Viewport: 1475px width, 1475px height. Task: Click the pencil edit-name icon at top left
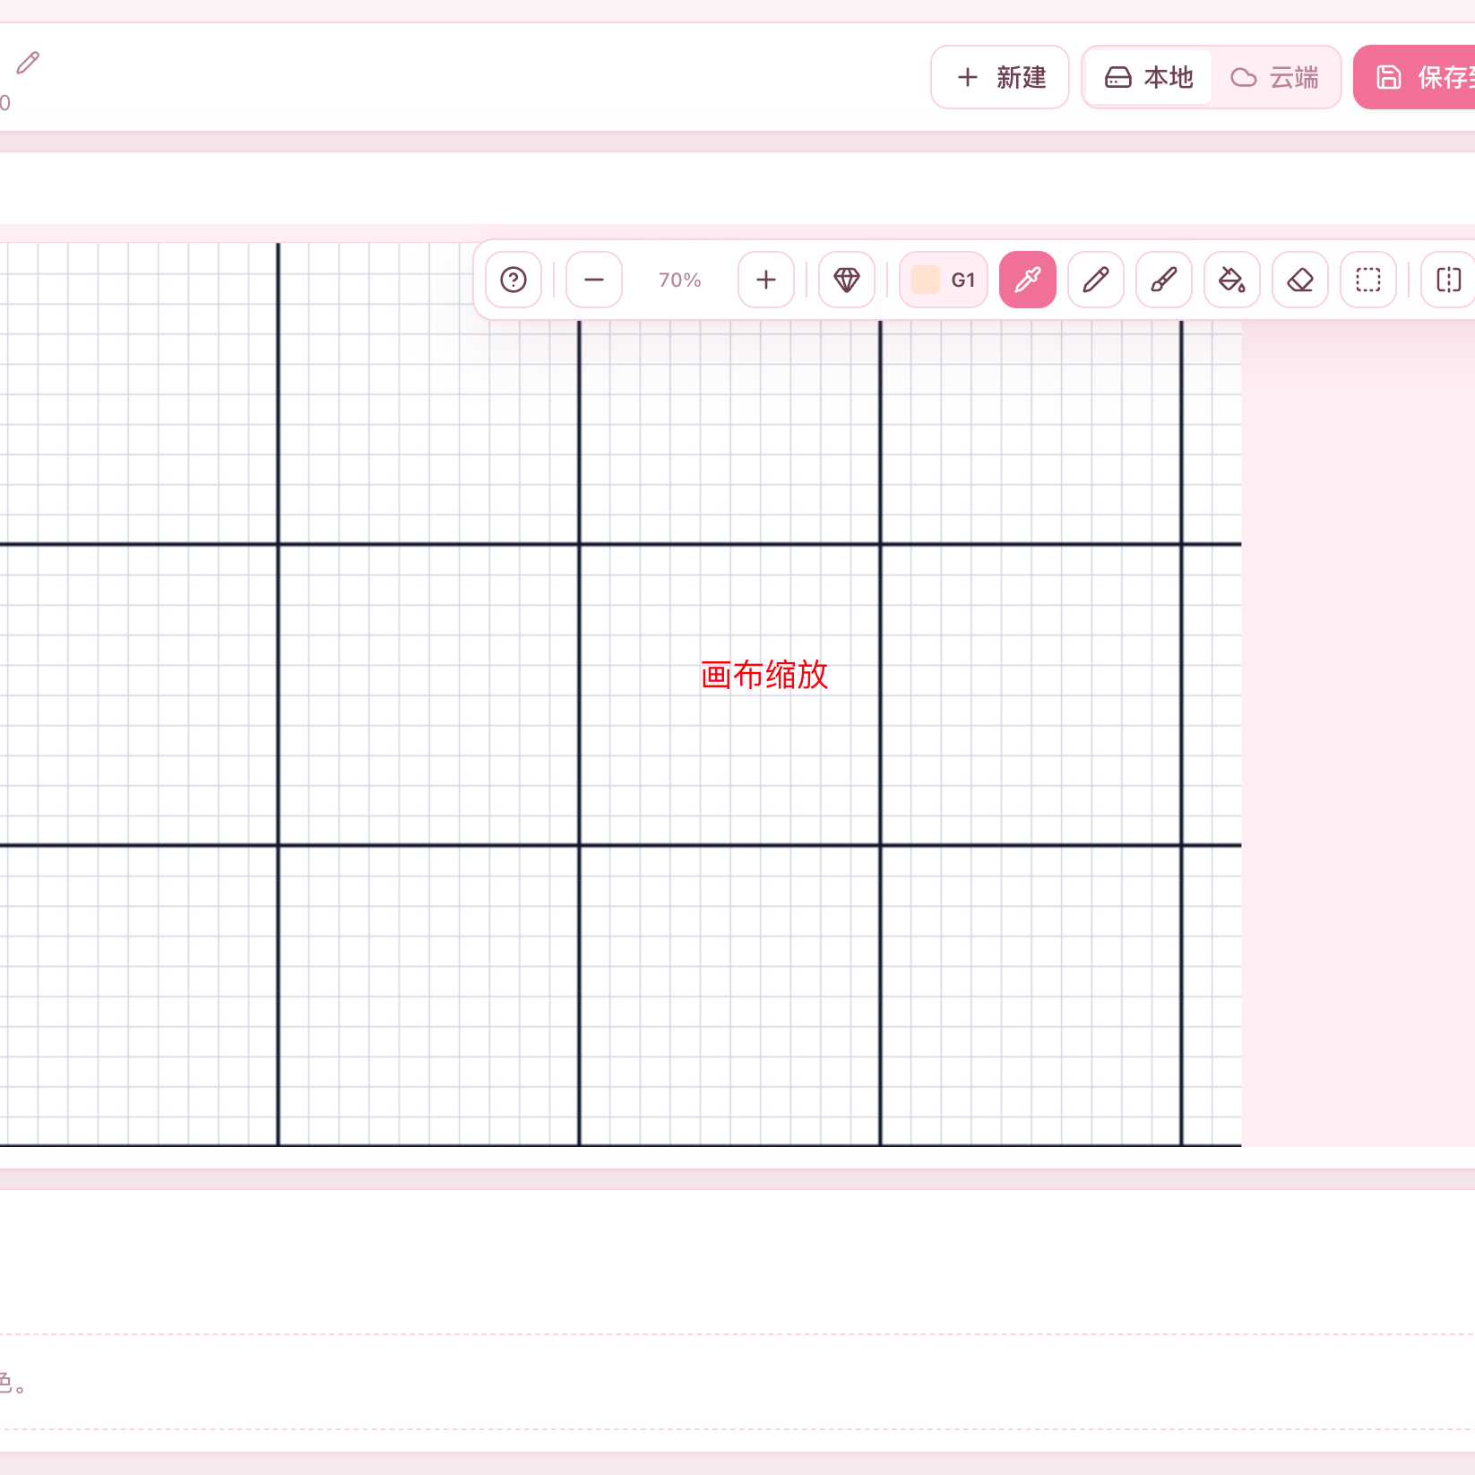coord(28,63)
